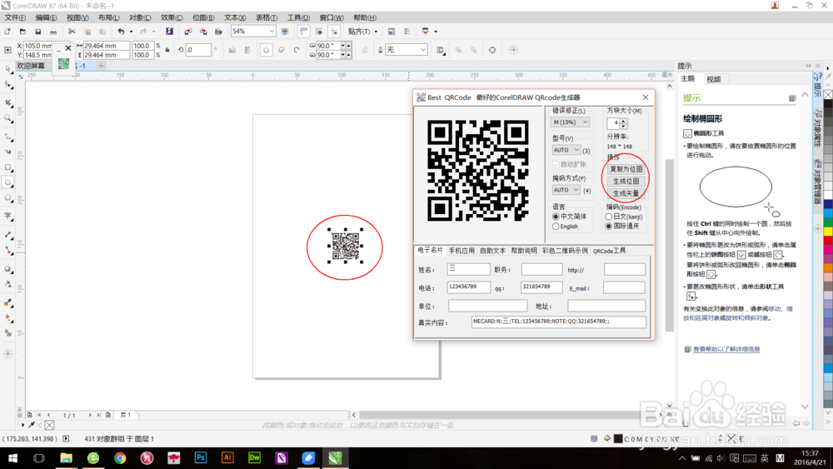Open the 位图 menu

tap(203, 17)
